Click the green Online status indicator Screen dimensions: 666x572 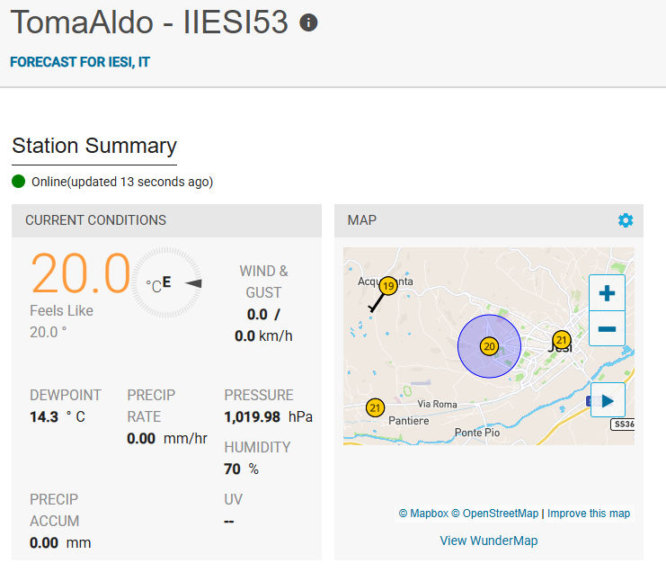click(19, 182)
